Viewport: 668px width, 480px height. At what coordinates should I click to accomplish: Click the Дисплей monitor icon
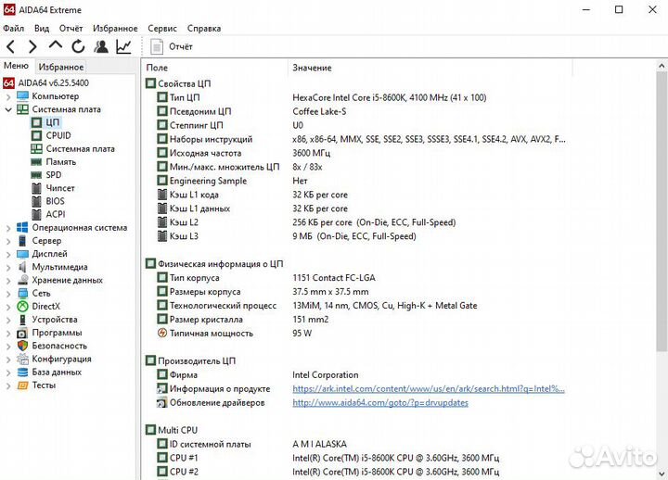pyautogui.click(x=22, y=254)
